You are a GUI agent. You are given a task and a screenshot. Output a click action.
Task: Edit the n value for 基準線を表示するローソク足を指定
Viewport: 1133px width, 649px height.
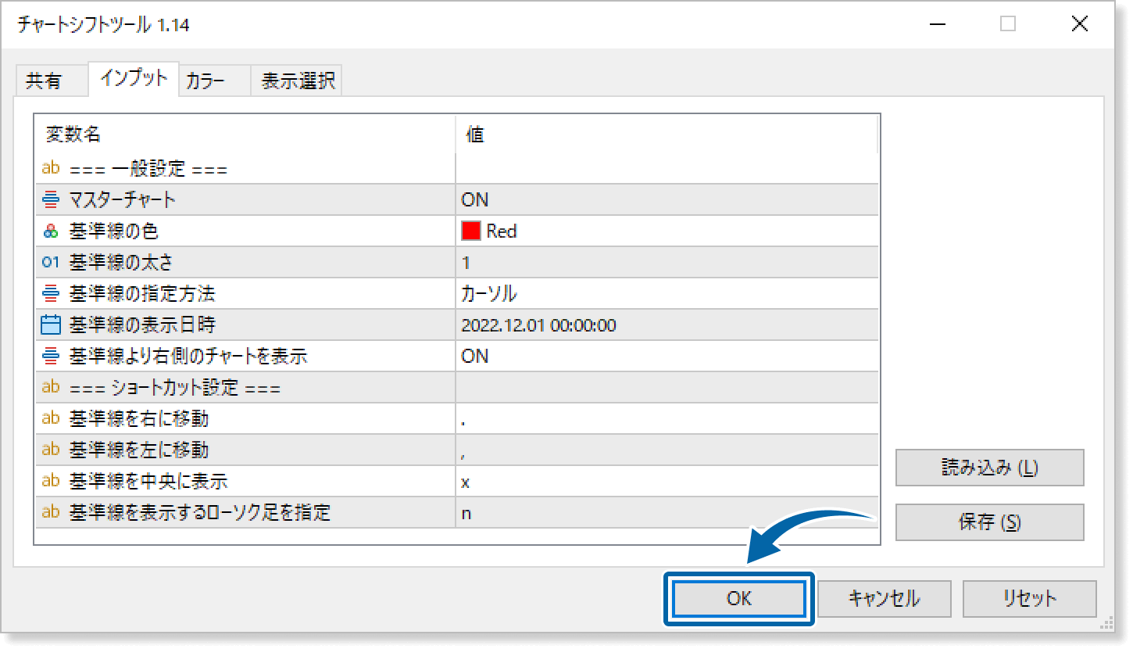pyautogui.click(x=667, y=512)
